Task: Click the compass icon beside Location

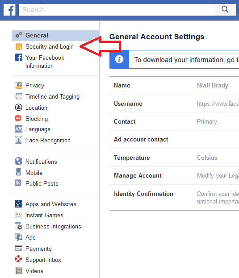Action: 19,107
